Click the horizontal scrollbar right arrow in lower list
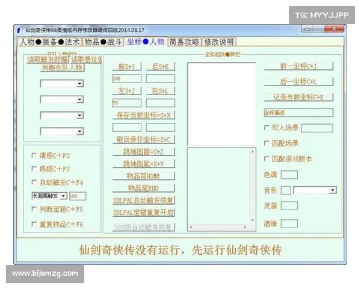 (245, 227)
